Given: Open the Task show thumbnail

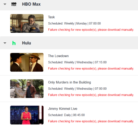Looking at the screenshot, I should pos(27,23).
